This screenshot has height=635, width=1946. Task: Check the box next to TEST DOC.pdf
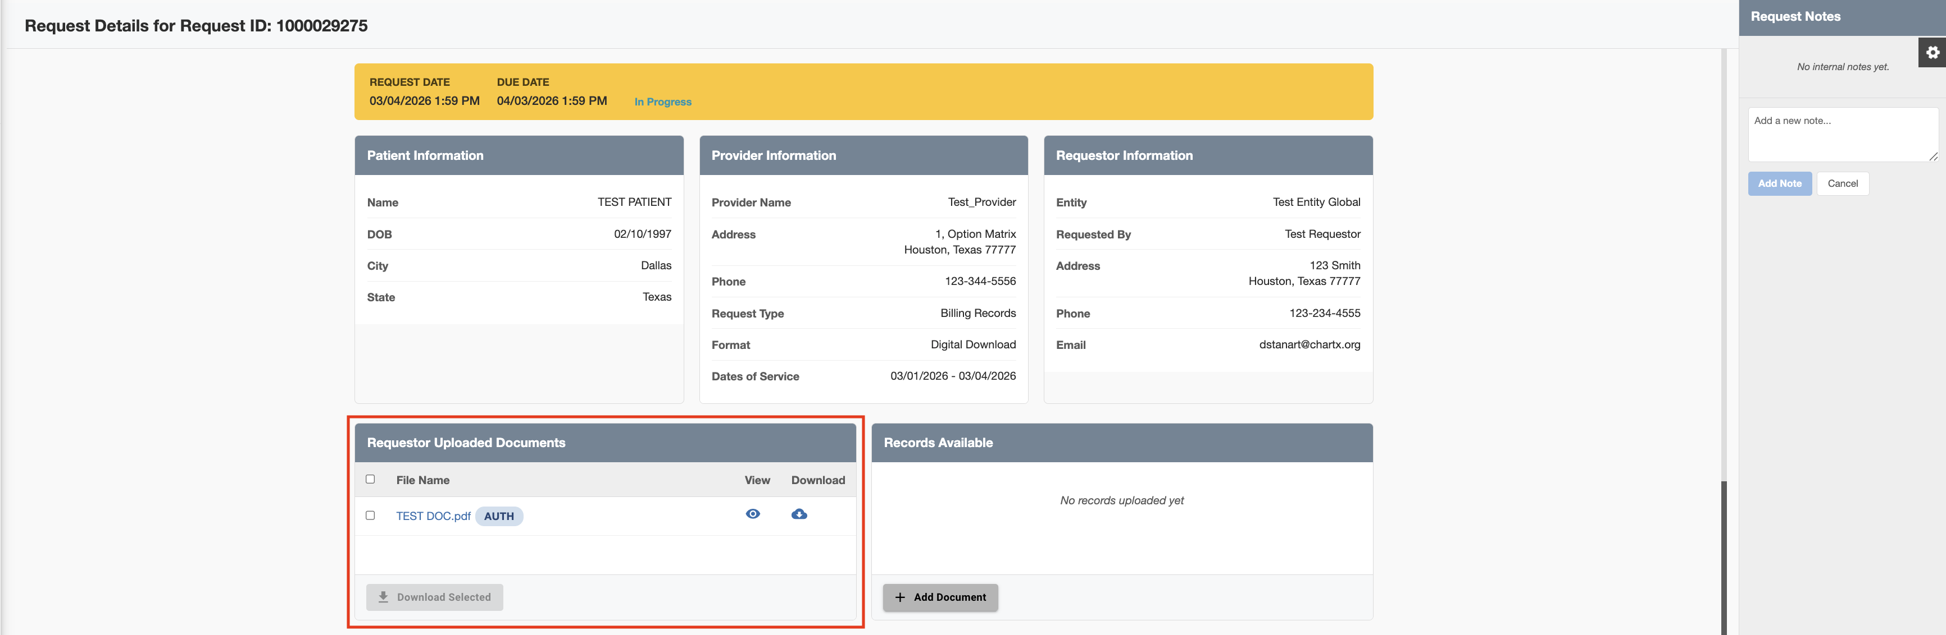point(370,516)
